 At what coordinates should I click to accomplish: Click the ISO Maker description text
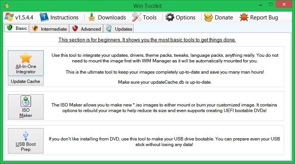tap(164, 108)
